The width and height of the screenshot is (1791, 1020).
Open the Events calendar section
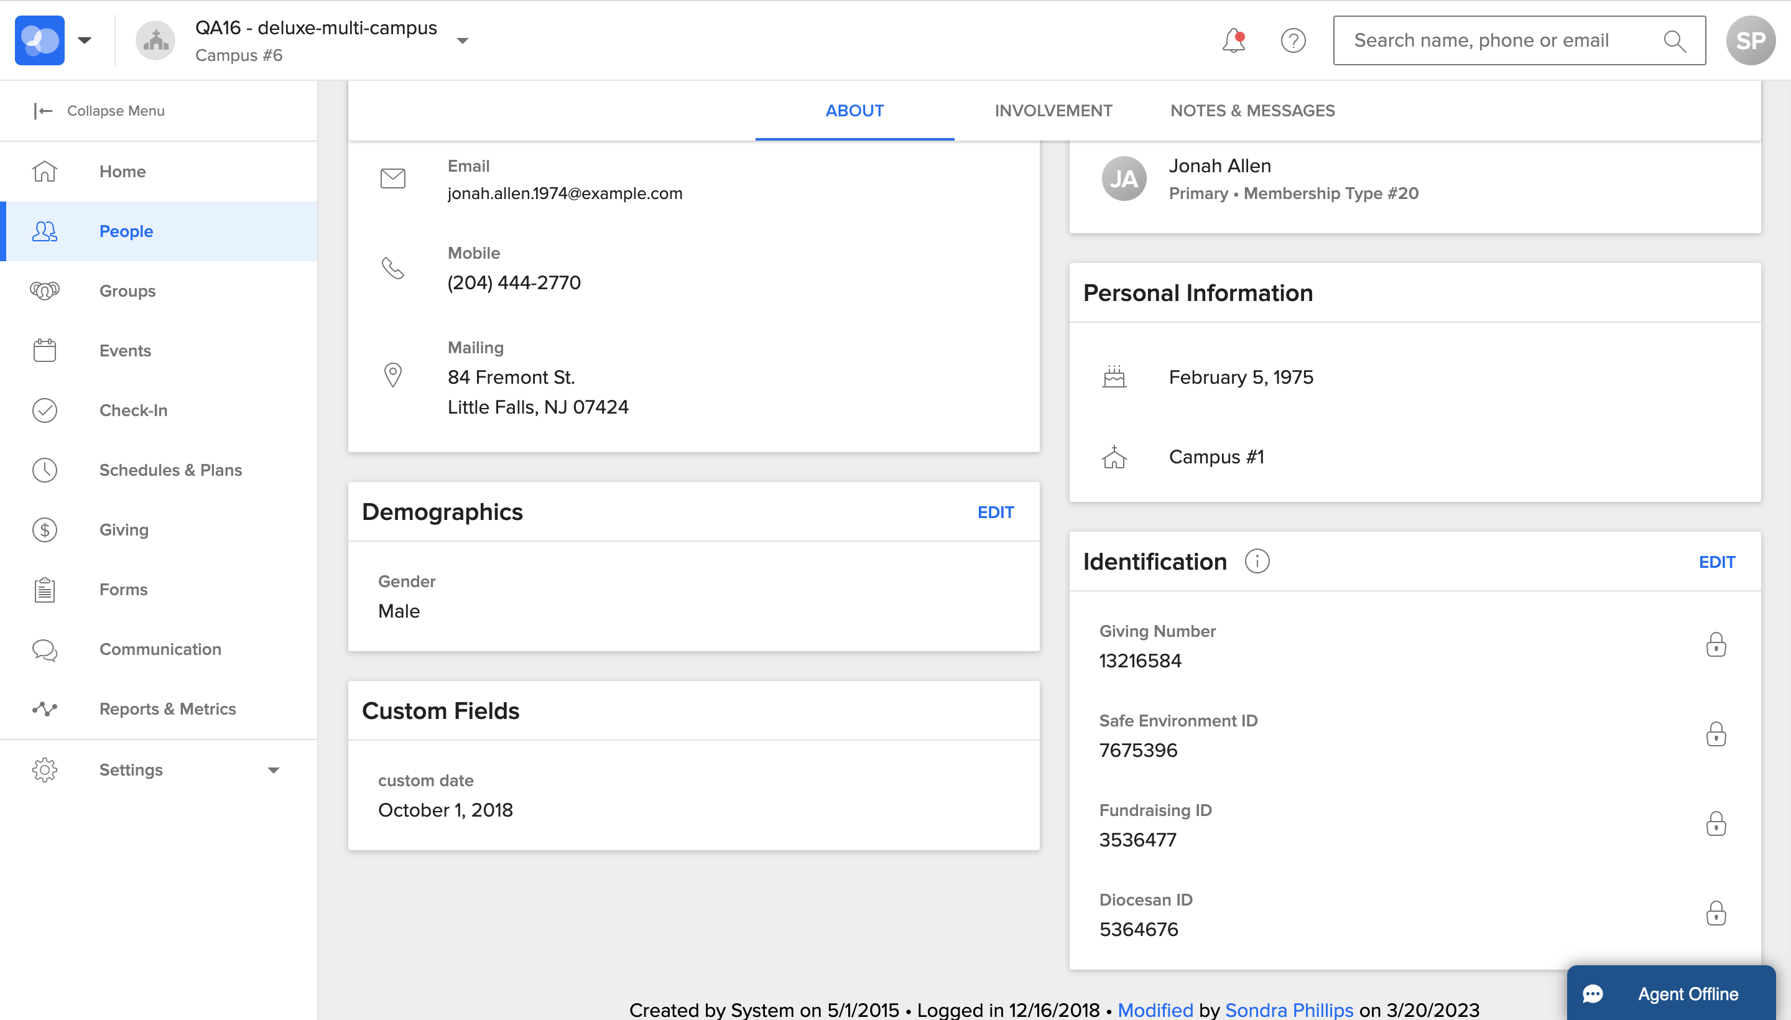click(124, 350)
